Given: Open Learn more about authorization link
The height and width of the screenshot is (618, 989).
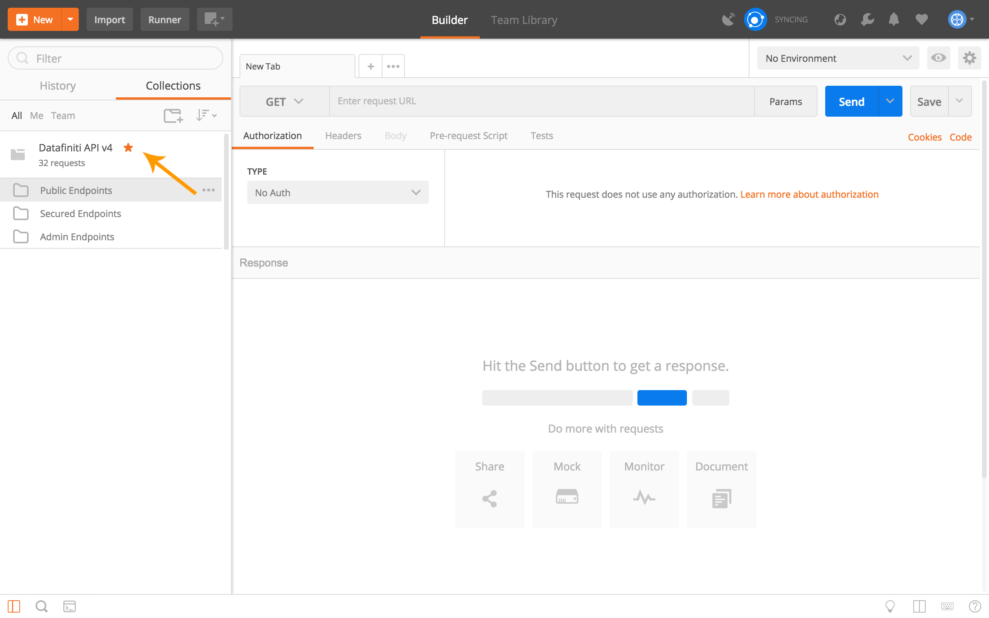Looking at the screenshot, I should coord(809,194).
